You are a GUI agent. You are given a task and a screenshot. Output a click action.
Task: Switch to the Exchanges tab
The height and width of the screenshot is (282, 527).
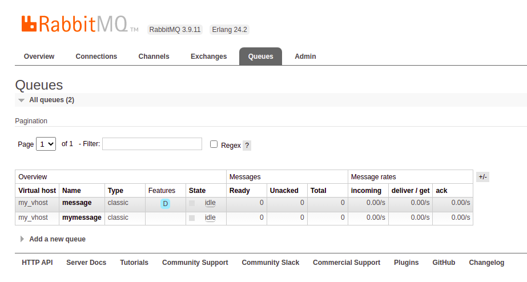point(208,57)
